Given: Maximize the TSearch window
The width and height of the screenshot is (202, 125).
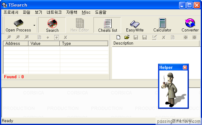Looking at the screenshot, I should [189, 5].
